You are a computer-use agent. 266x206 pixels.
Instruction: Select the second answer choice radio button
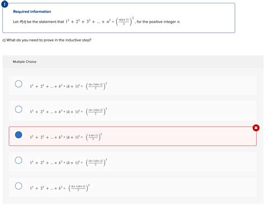pos(19,109)
